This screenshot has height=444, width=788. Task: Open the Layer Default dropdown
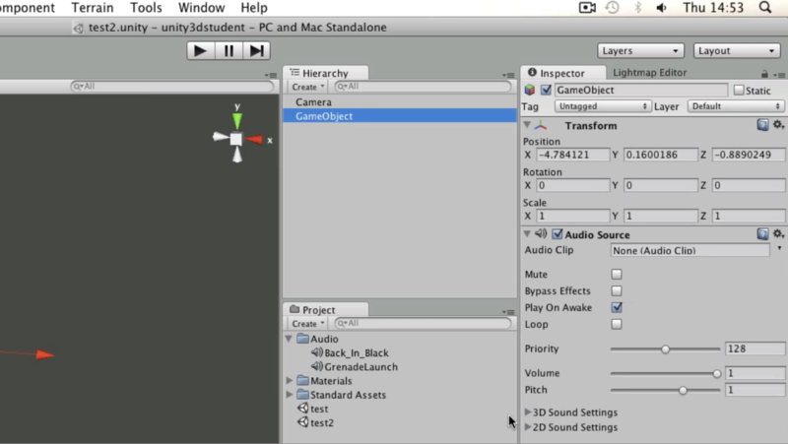tap(735, 106)
